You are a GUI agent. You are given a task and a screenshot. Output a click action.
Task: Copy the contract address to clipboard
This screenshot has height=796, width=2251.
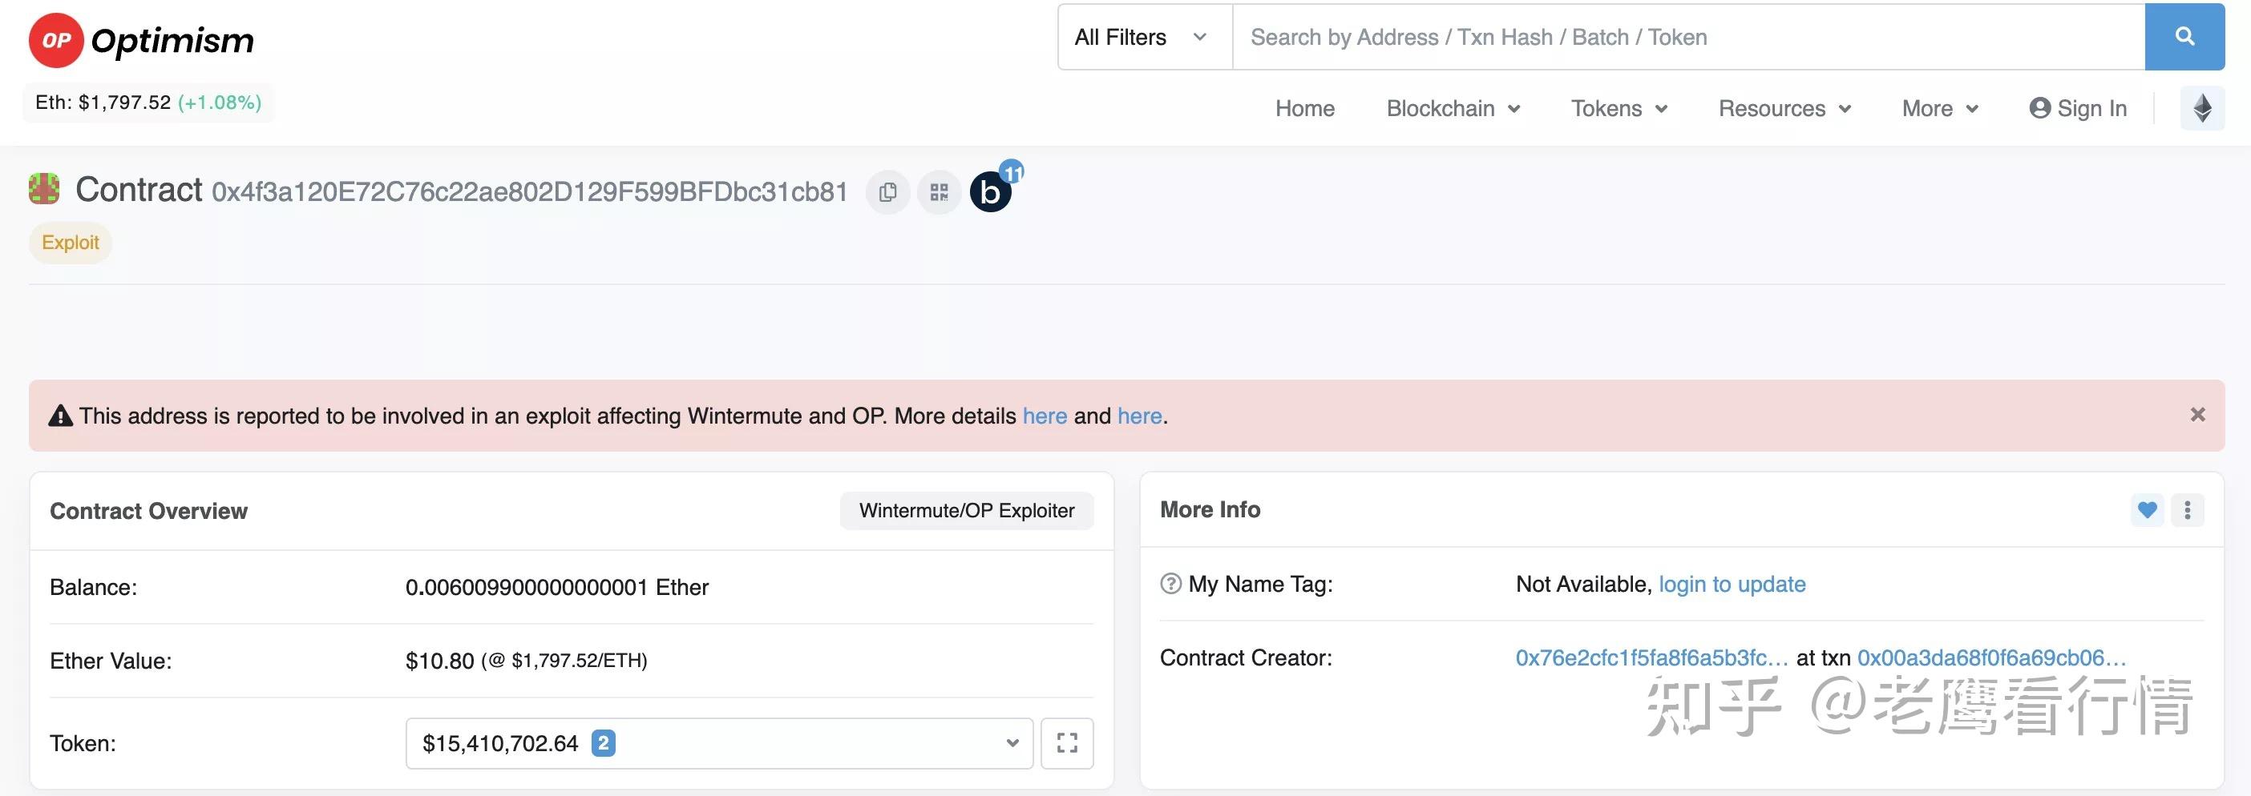pyautogui.click(x=888, y=192)
